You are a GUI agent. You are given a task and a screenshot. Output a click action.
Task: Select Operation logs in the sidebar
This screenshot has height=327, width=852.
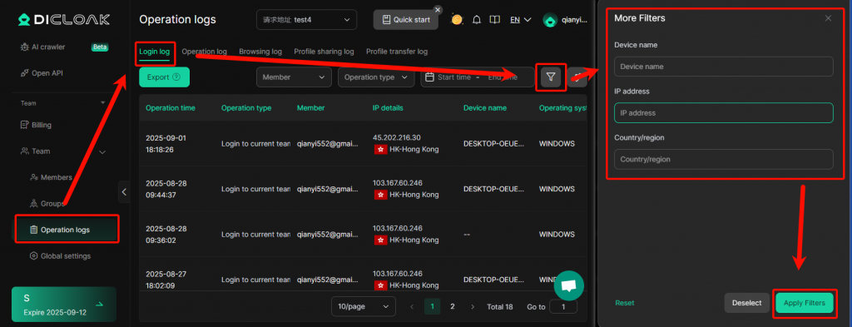tap(65, 230)
